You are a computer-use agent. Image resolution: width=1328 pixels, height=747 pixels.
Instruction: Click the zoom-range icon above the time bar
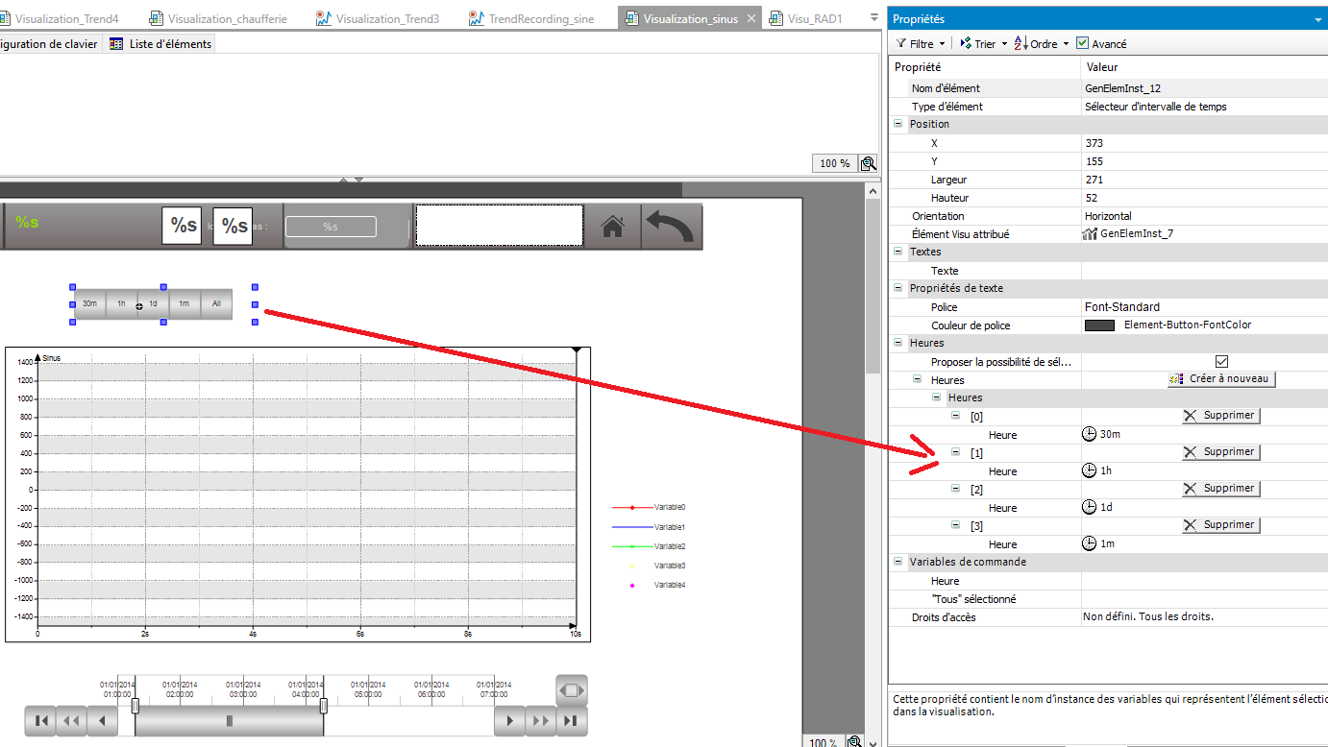pos(571,689)
